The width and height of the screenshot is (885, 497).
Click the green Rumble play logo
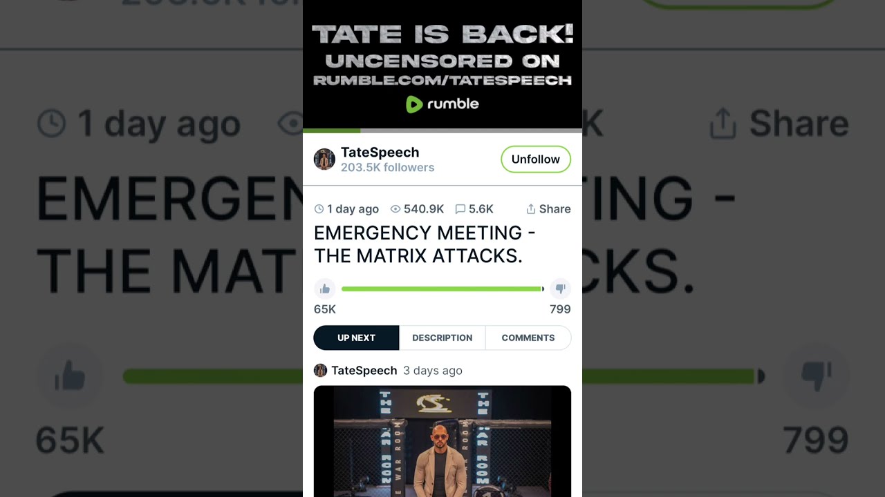(414, 104)
